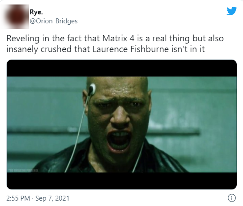Open the 2:55 PM timestamp link

[18, 198]
